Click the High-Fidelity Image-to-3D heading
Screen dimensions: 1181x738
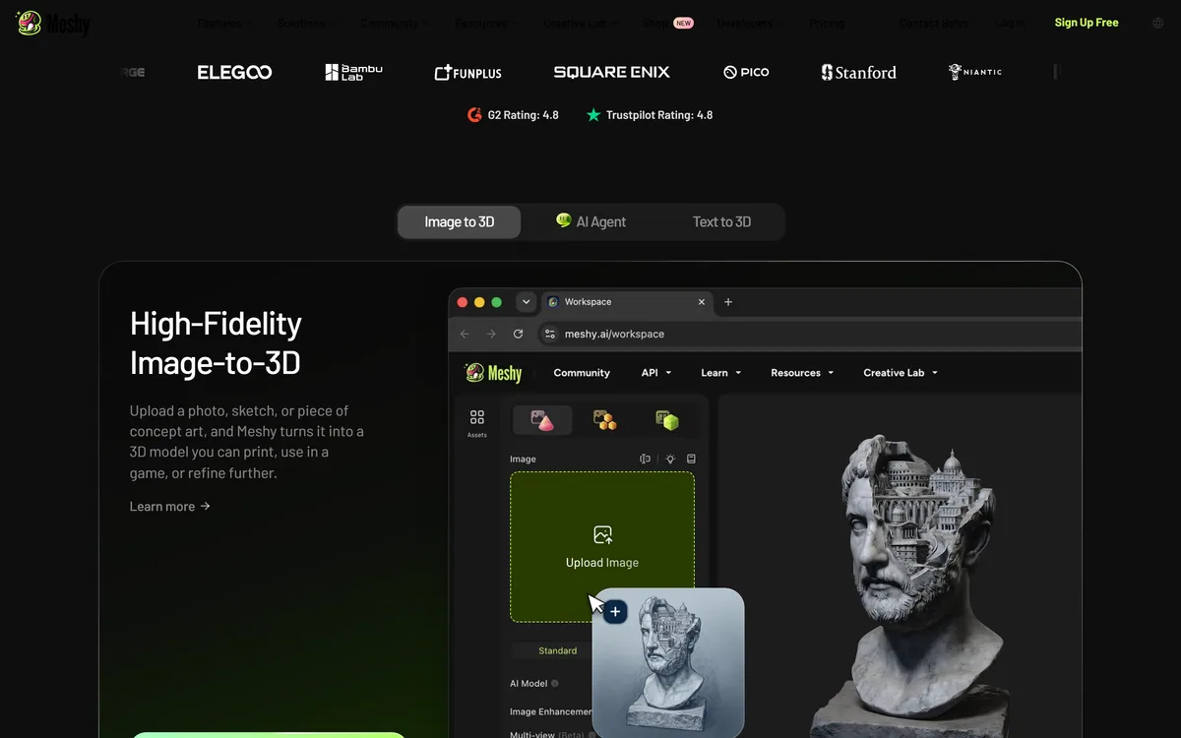(216, 343)
